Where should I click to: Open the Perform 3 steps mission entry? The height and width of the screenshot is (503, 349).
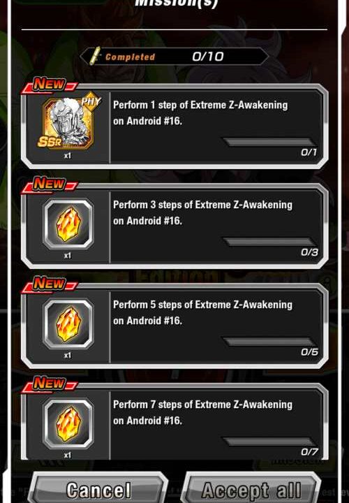click(174, 226)
